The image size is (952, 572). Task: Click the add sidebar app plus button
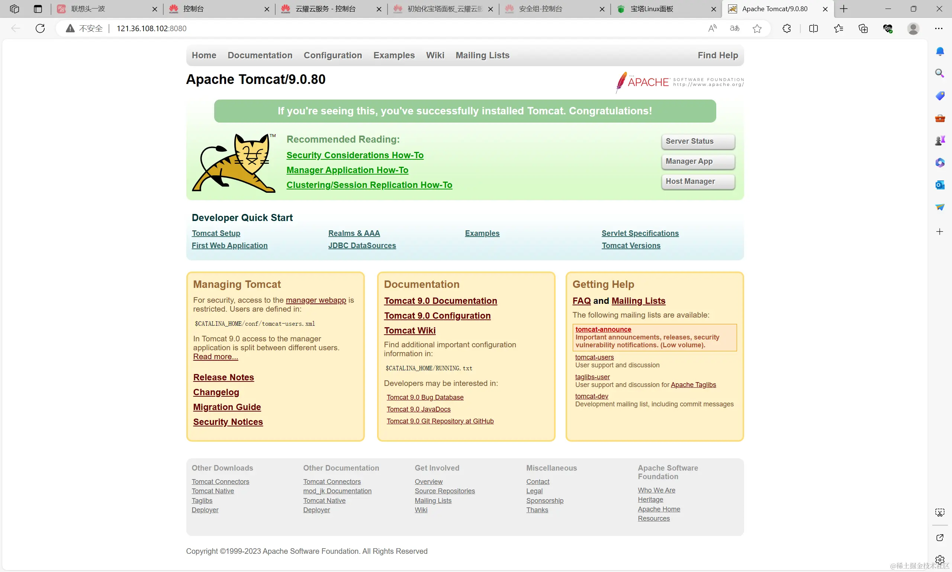coord(940,232)
